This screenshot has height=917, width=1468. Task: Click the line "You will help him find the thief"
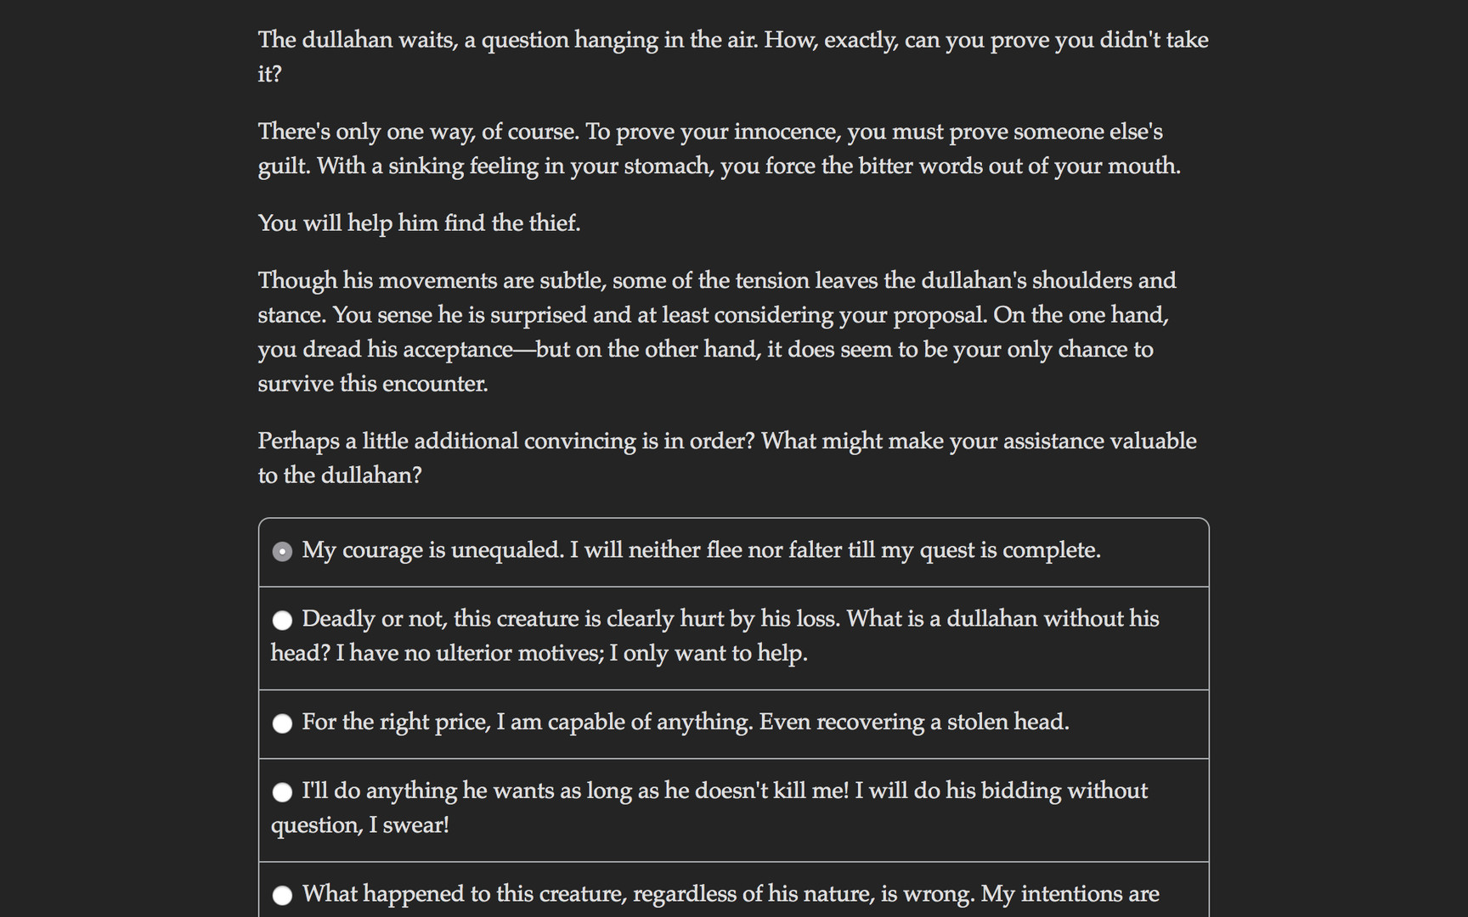pyautogui.click(x=419, y=223)
